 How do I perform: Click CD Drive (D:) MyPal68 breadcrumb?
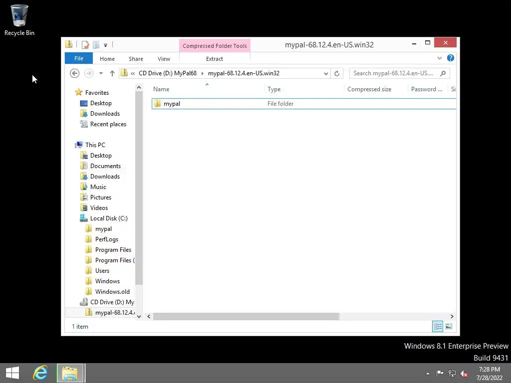click(168, 73)
